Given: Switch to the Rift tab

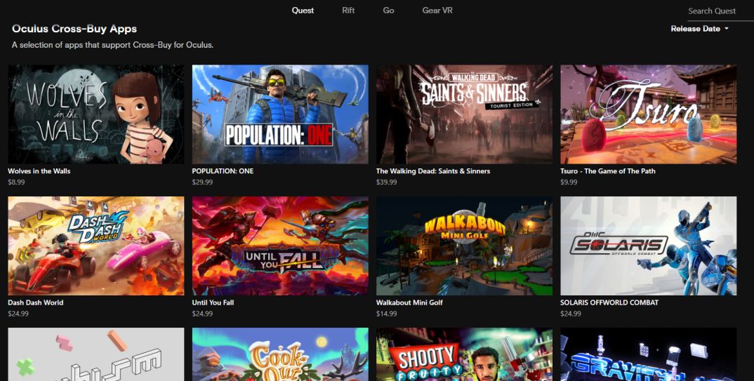Looking at the screenshot, I should [348, 10].
